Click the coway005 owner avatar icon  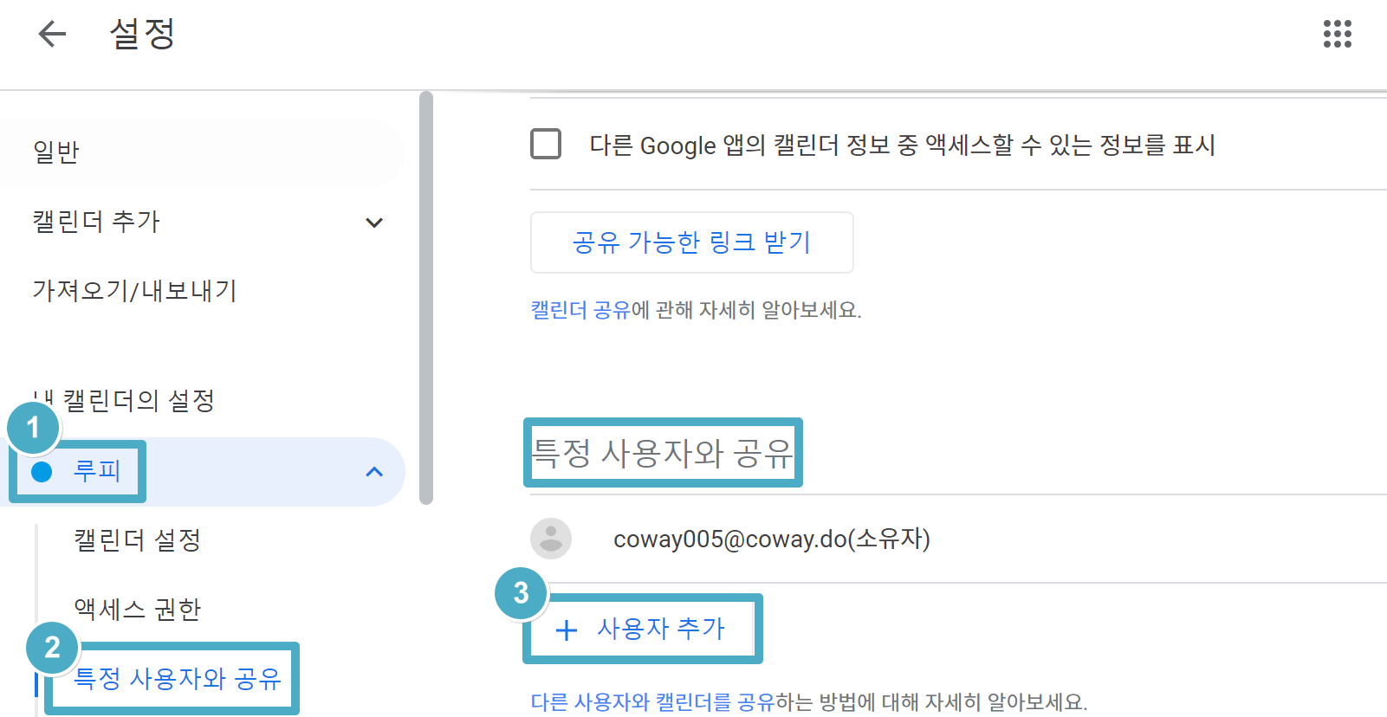coord(550,539)
